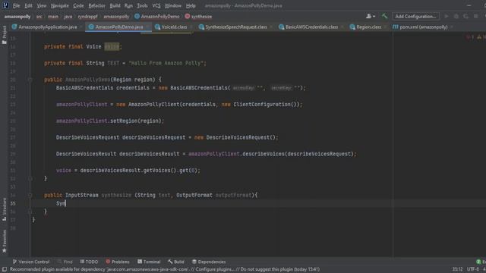Image resolution: width=486 pixels, height=273 pixels.
Task: Click the fold end marker at line 36
Action: tap(30, 212)
